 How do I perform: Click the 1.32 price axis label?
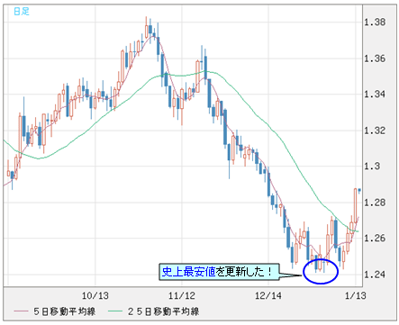pos(375,131)
